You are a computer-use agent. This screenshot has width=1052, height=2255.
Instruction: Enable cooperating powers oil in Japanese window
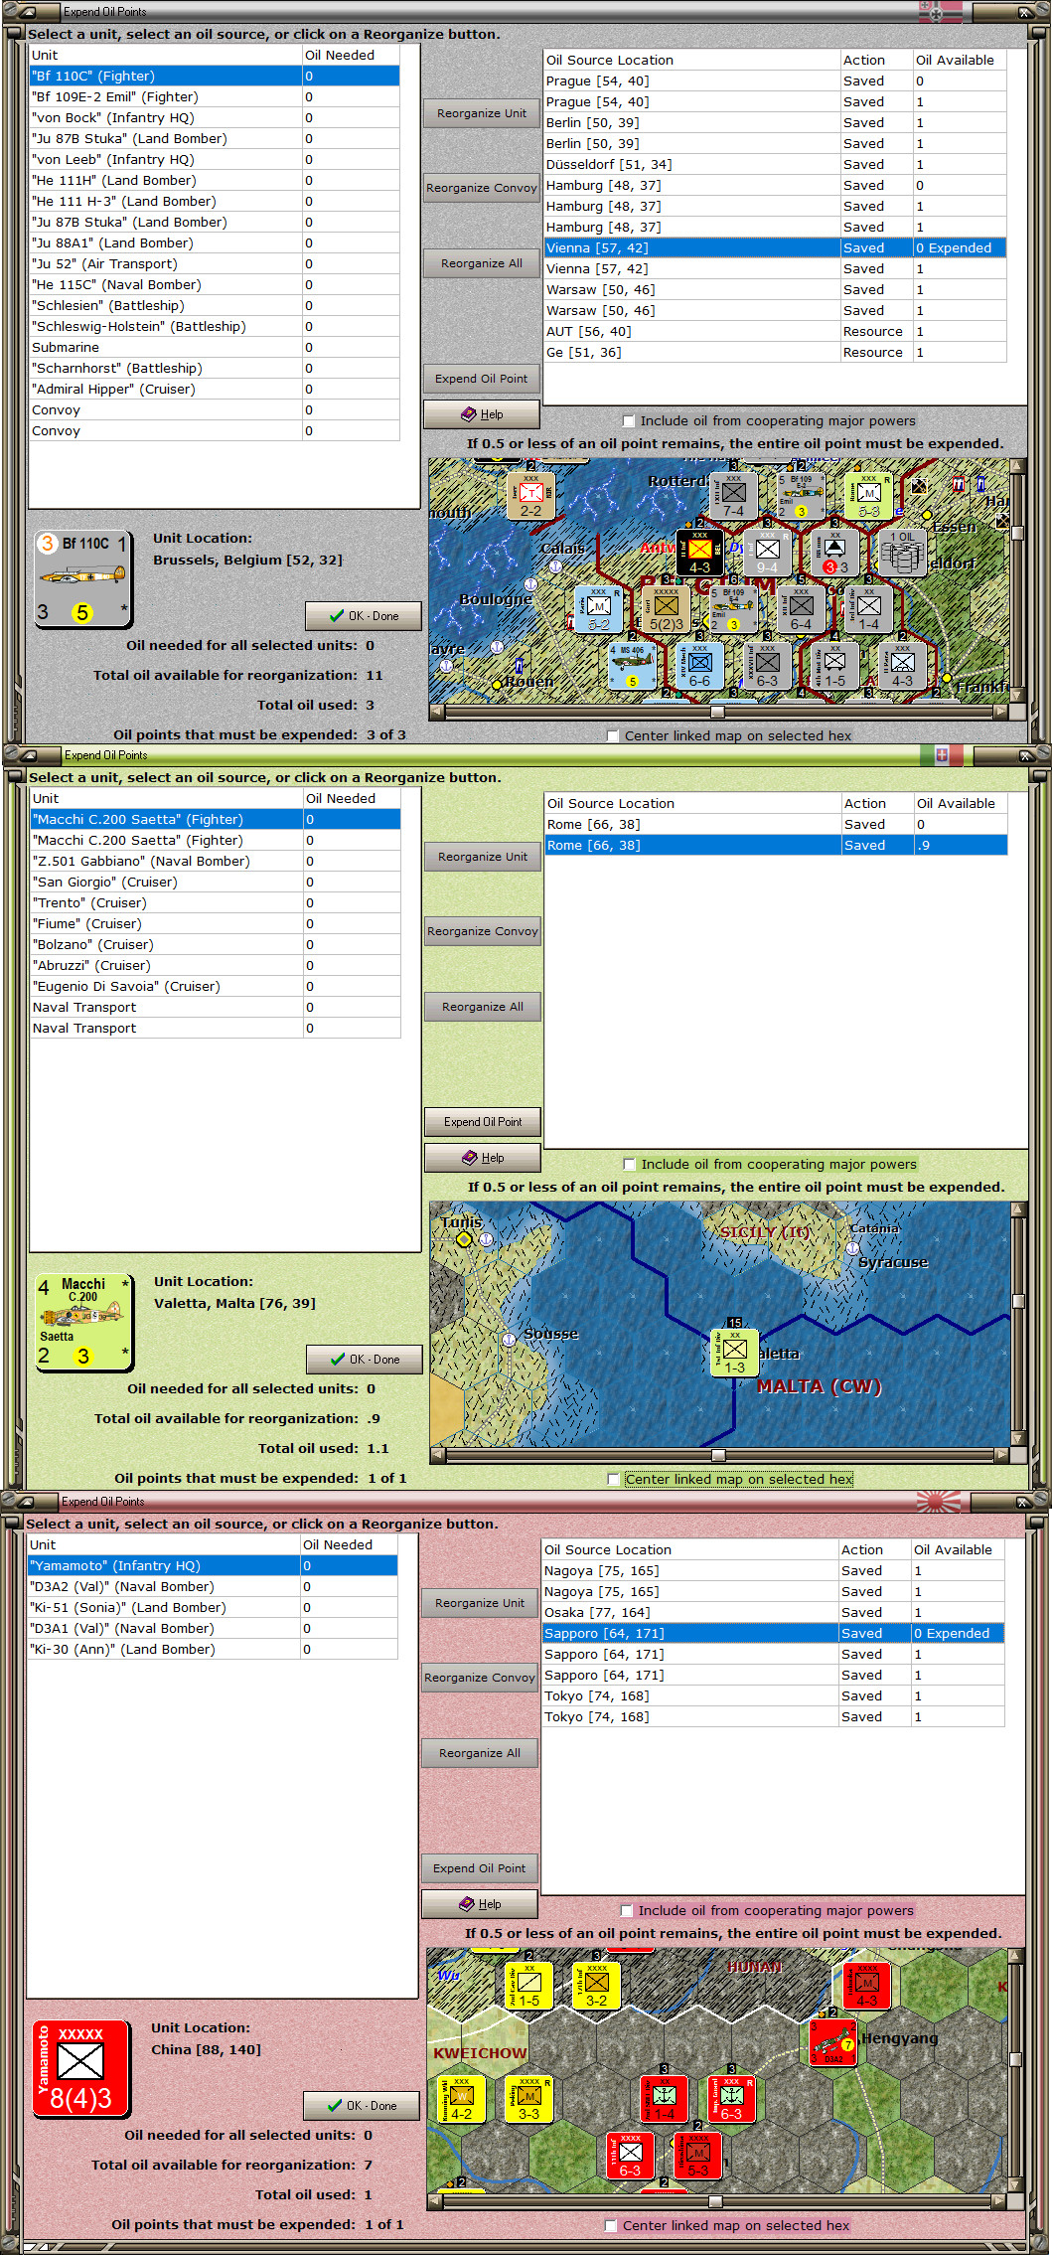(626, 1911)
